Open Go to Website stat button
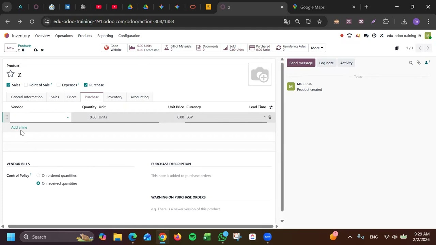The height and width of the screenshot is (245, 436). pyautogui.click(x=114, y=48)
